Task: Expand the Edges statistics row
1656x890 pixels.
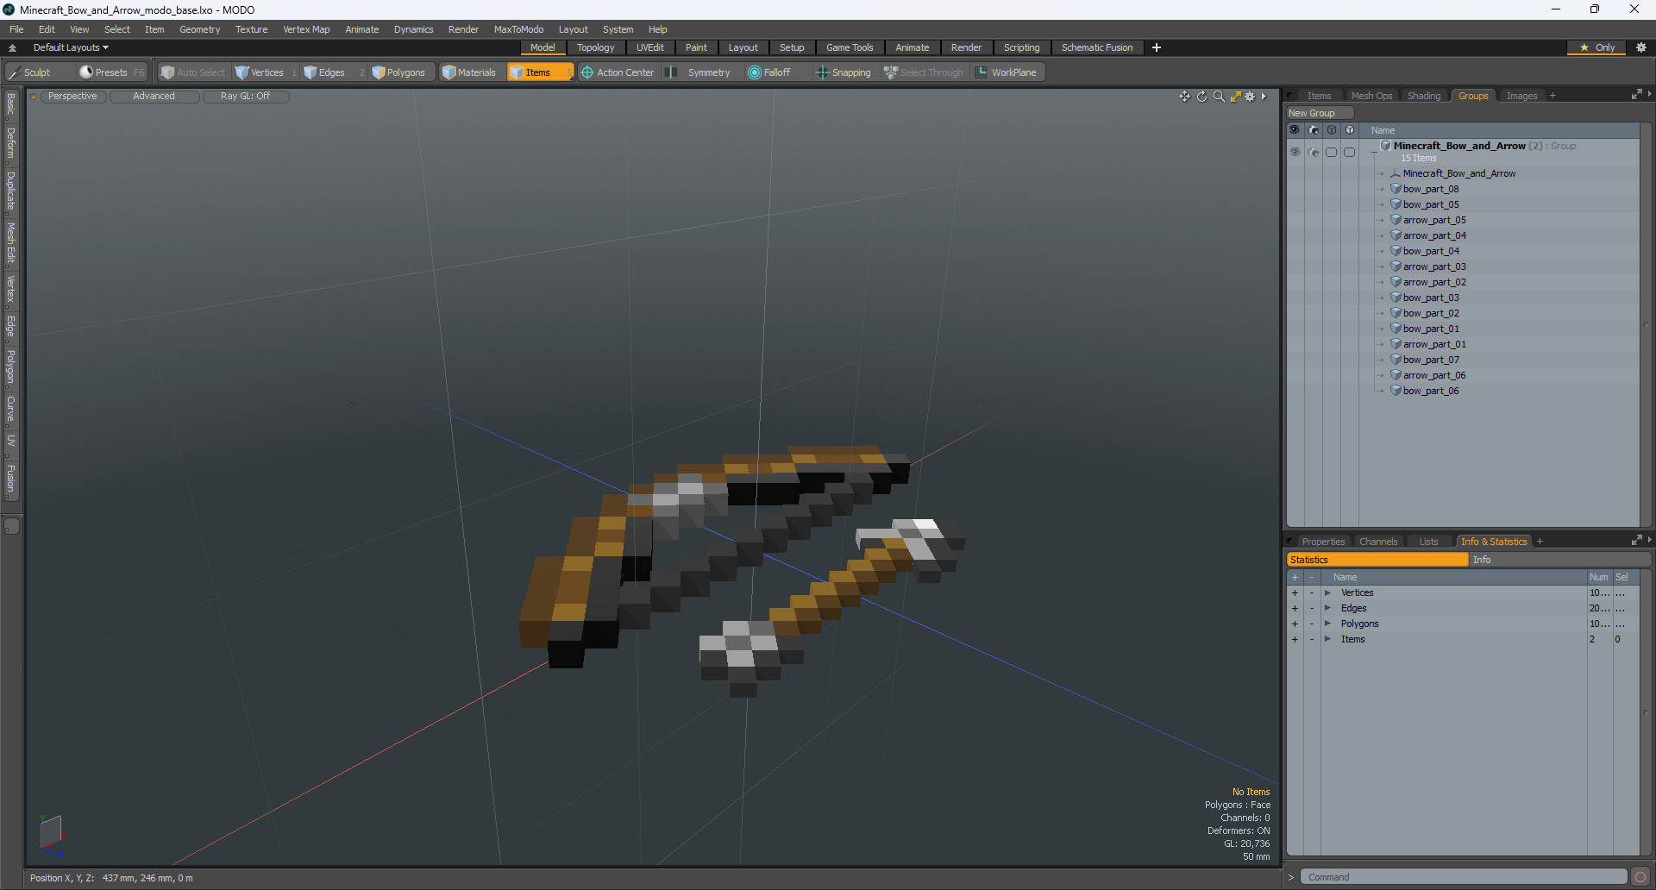Action: coord(1328,608)
